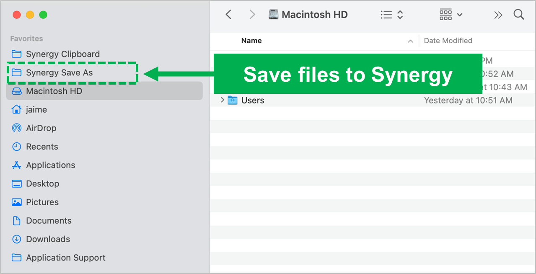Open the list view switcher
This screenshot has width=536, height=274.
pyautogui.click(x=392, y=15)
